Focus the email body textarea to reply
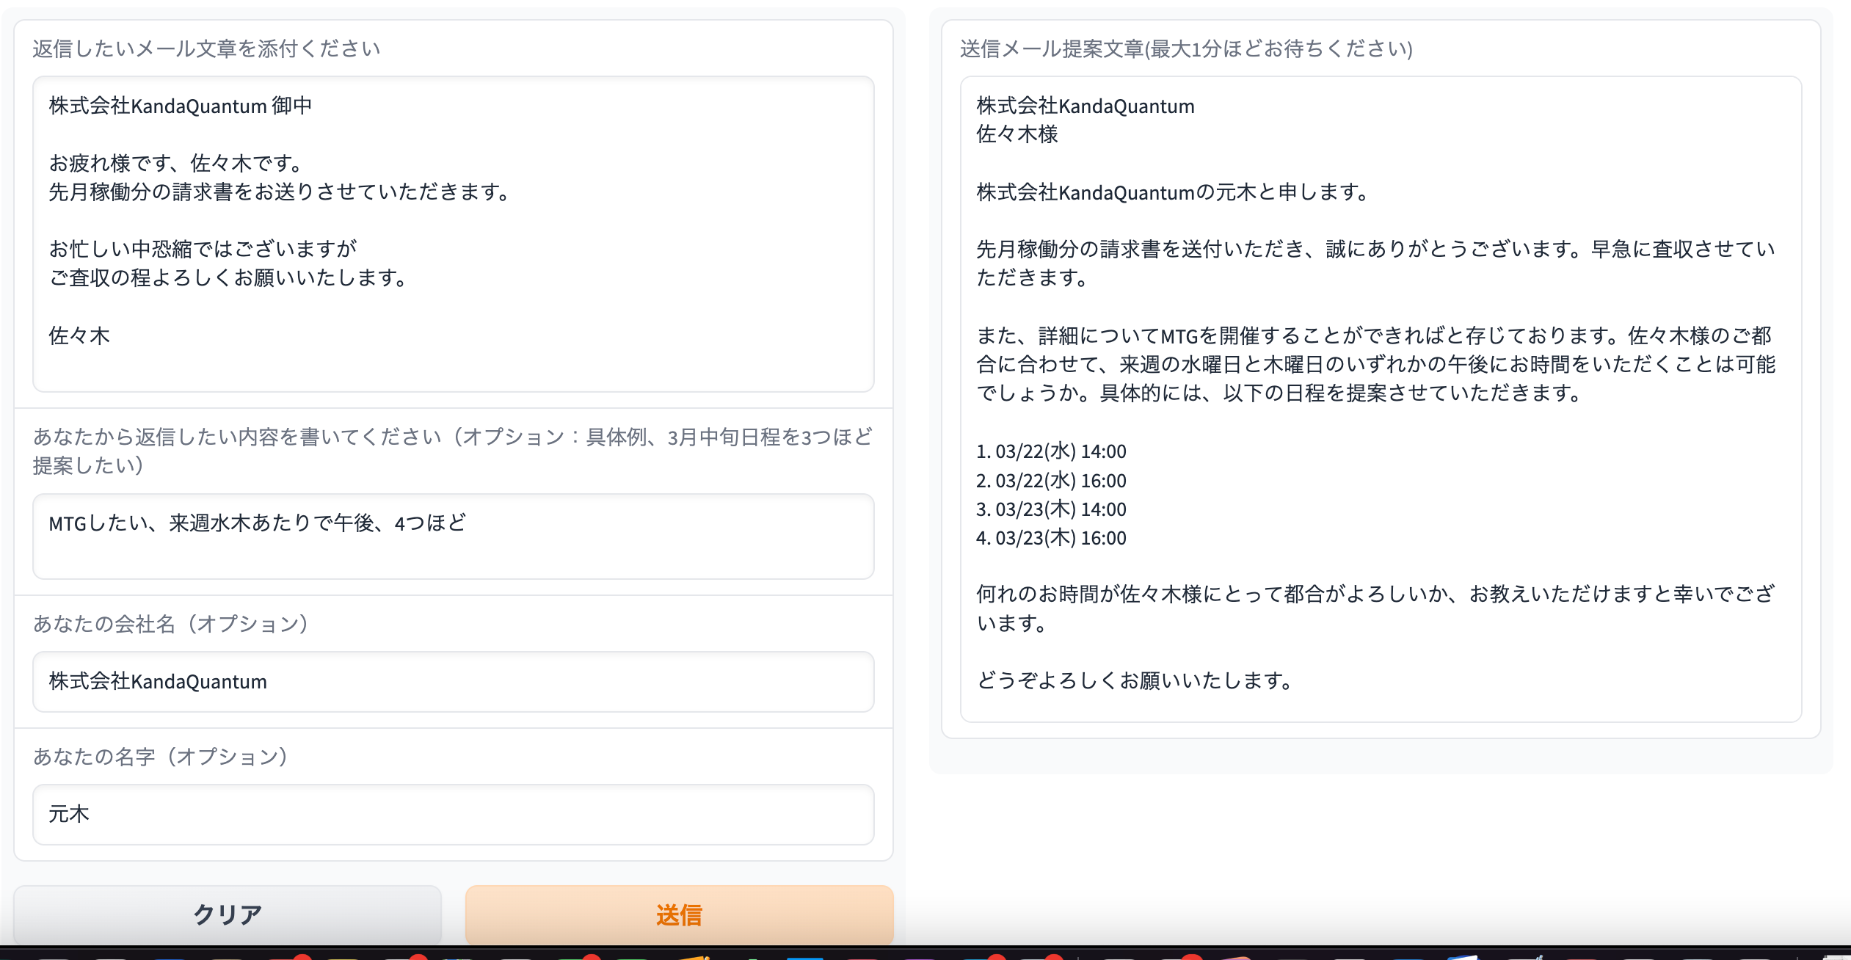The image size is (1851, 960). tap(453, 233)
